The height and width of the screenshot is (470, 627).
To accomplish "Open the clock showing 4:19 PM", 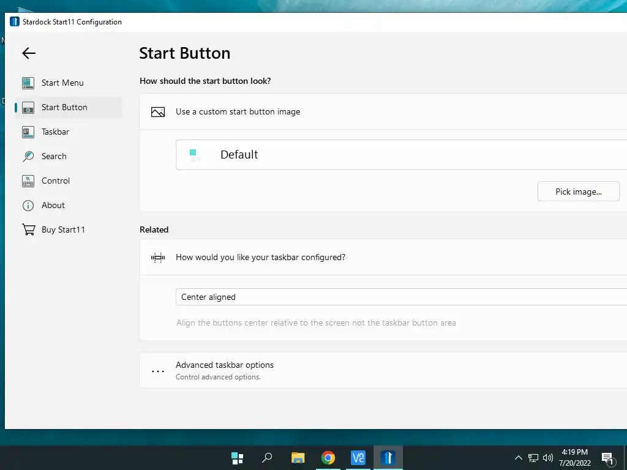I will [x=574, y=458].
